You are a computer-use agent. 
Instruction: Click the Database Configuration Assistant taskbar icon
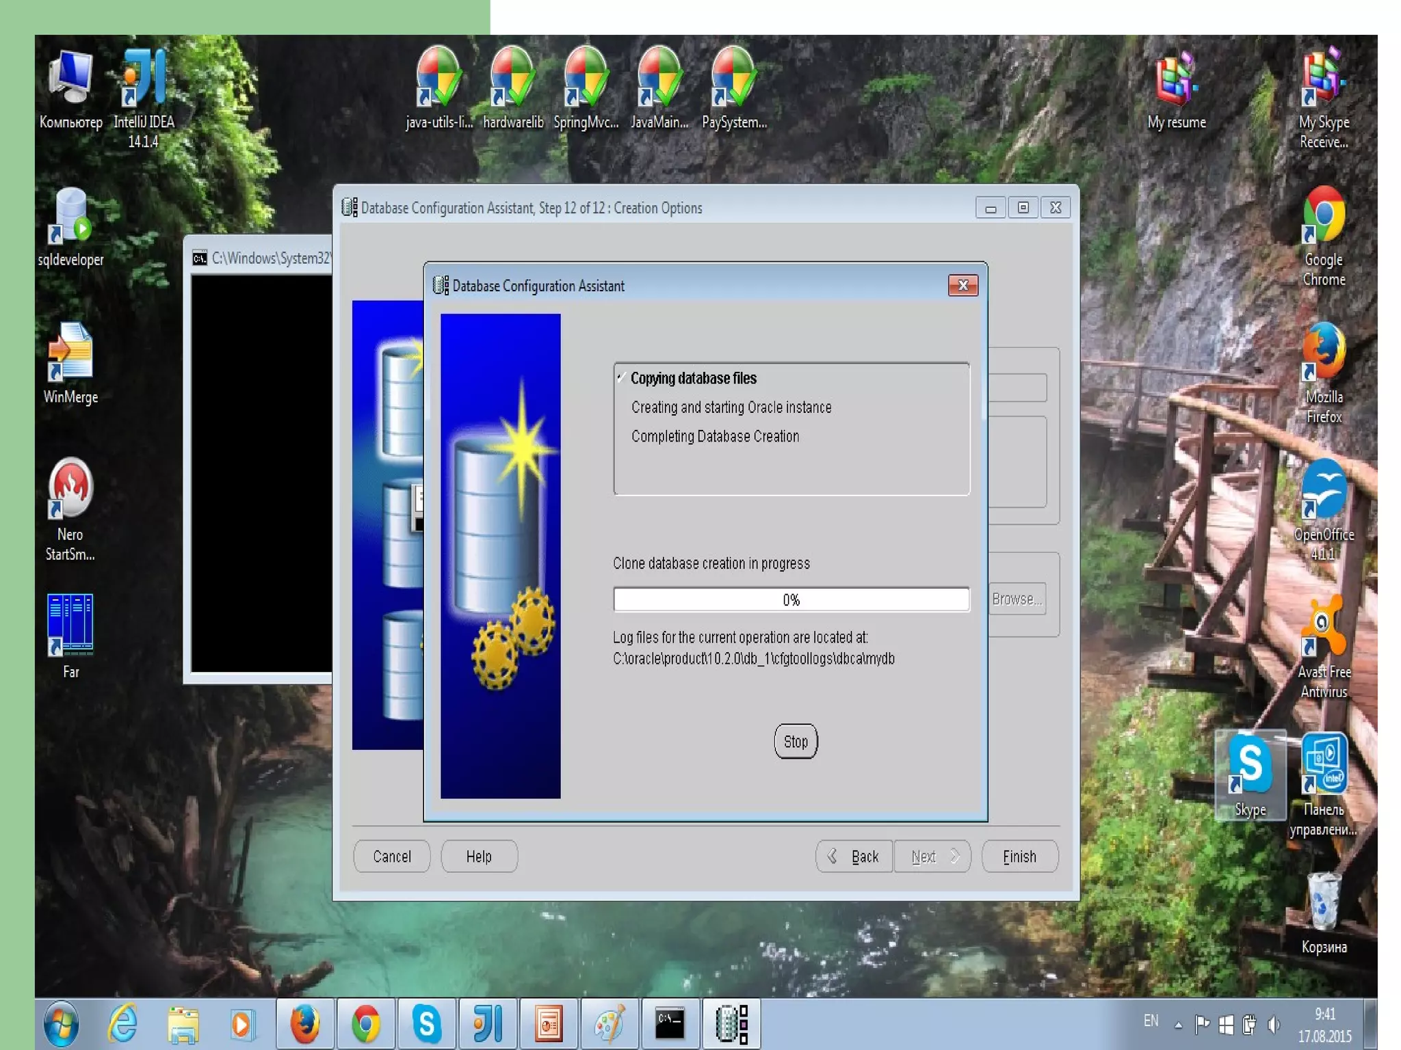tap(731, 1023)
